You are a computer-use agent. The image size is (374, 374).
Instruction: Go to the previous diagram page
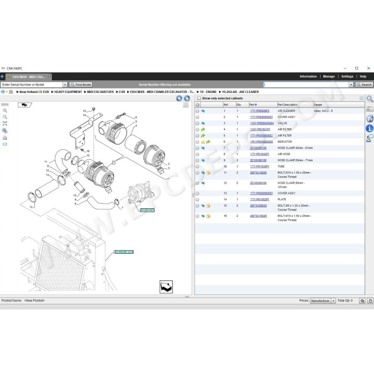(179, 98)
